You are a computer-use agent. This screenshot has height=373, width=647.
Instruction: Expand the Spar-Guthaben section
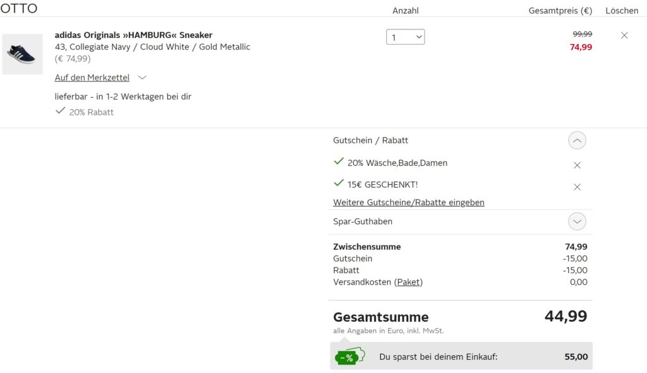(577, 222)
